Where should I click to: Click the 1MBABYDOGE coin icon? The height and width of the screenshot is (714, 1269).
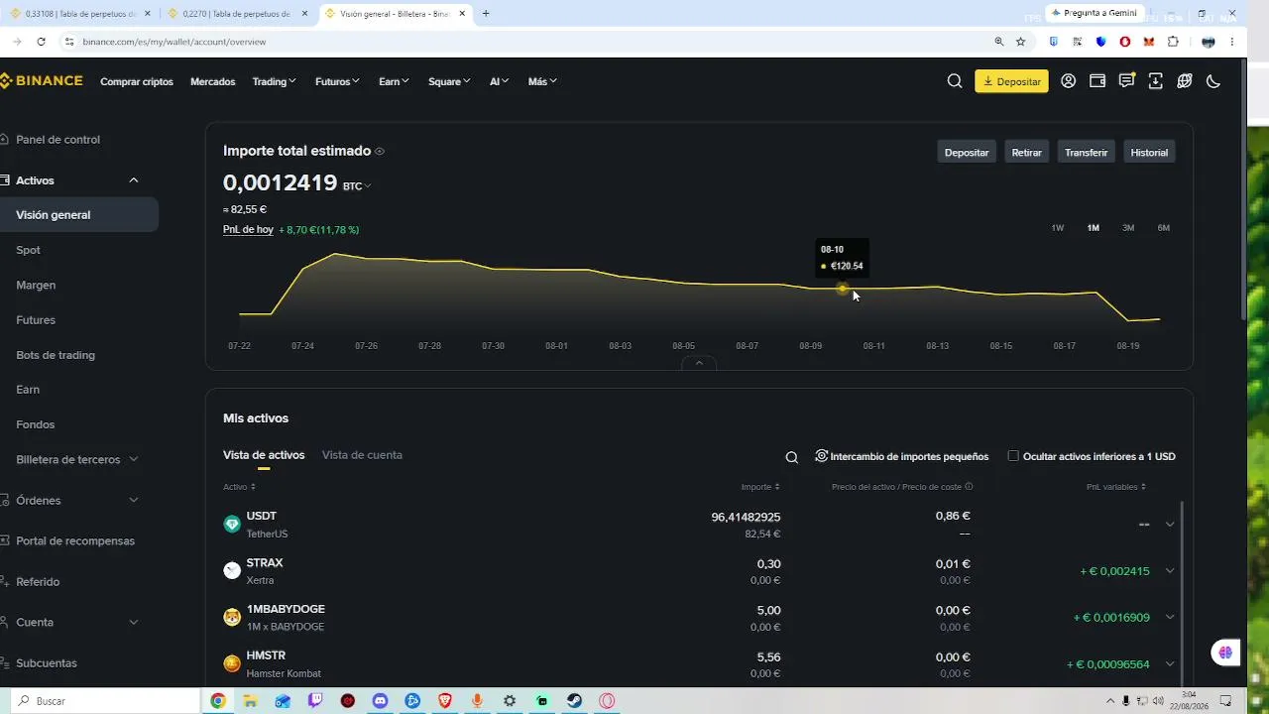pyautogui.click(x=232, y=617)
